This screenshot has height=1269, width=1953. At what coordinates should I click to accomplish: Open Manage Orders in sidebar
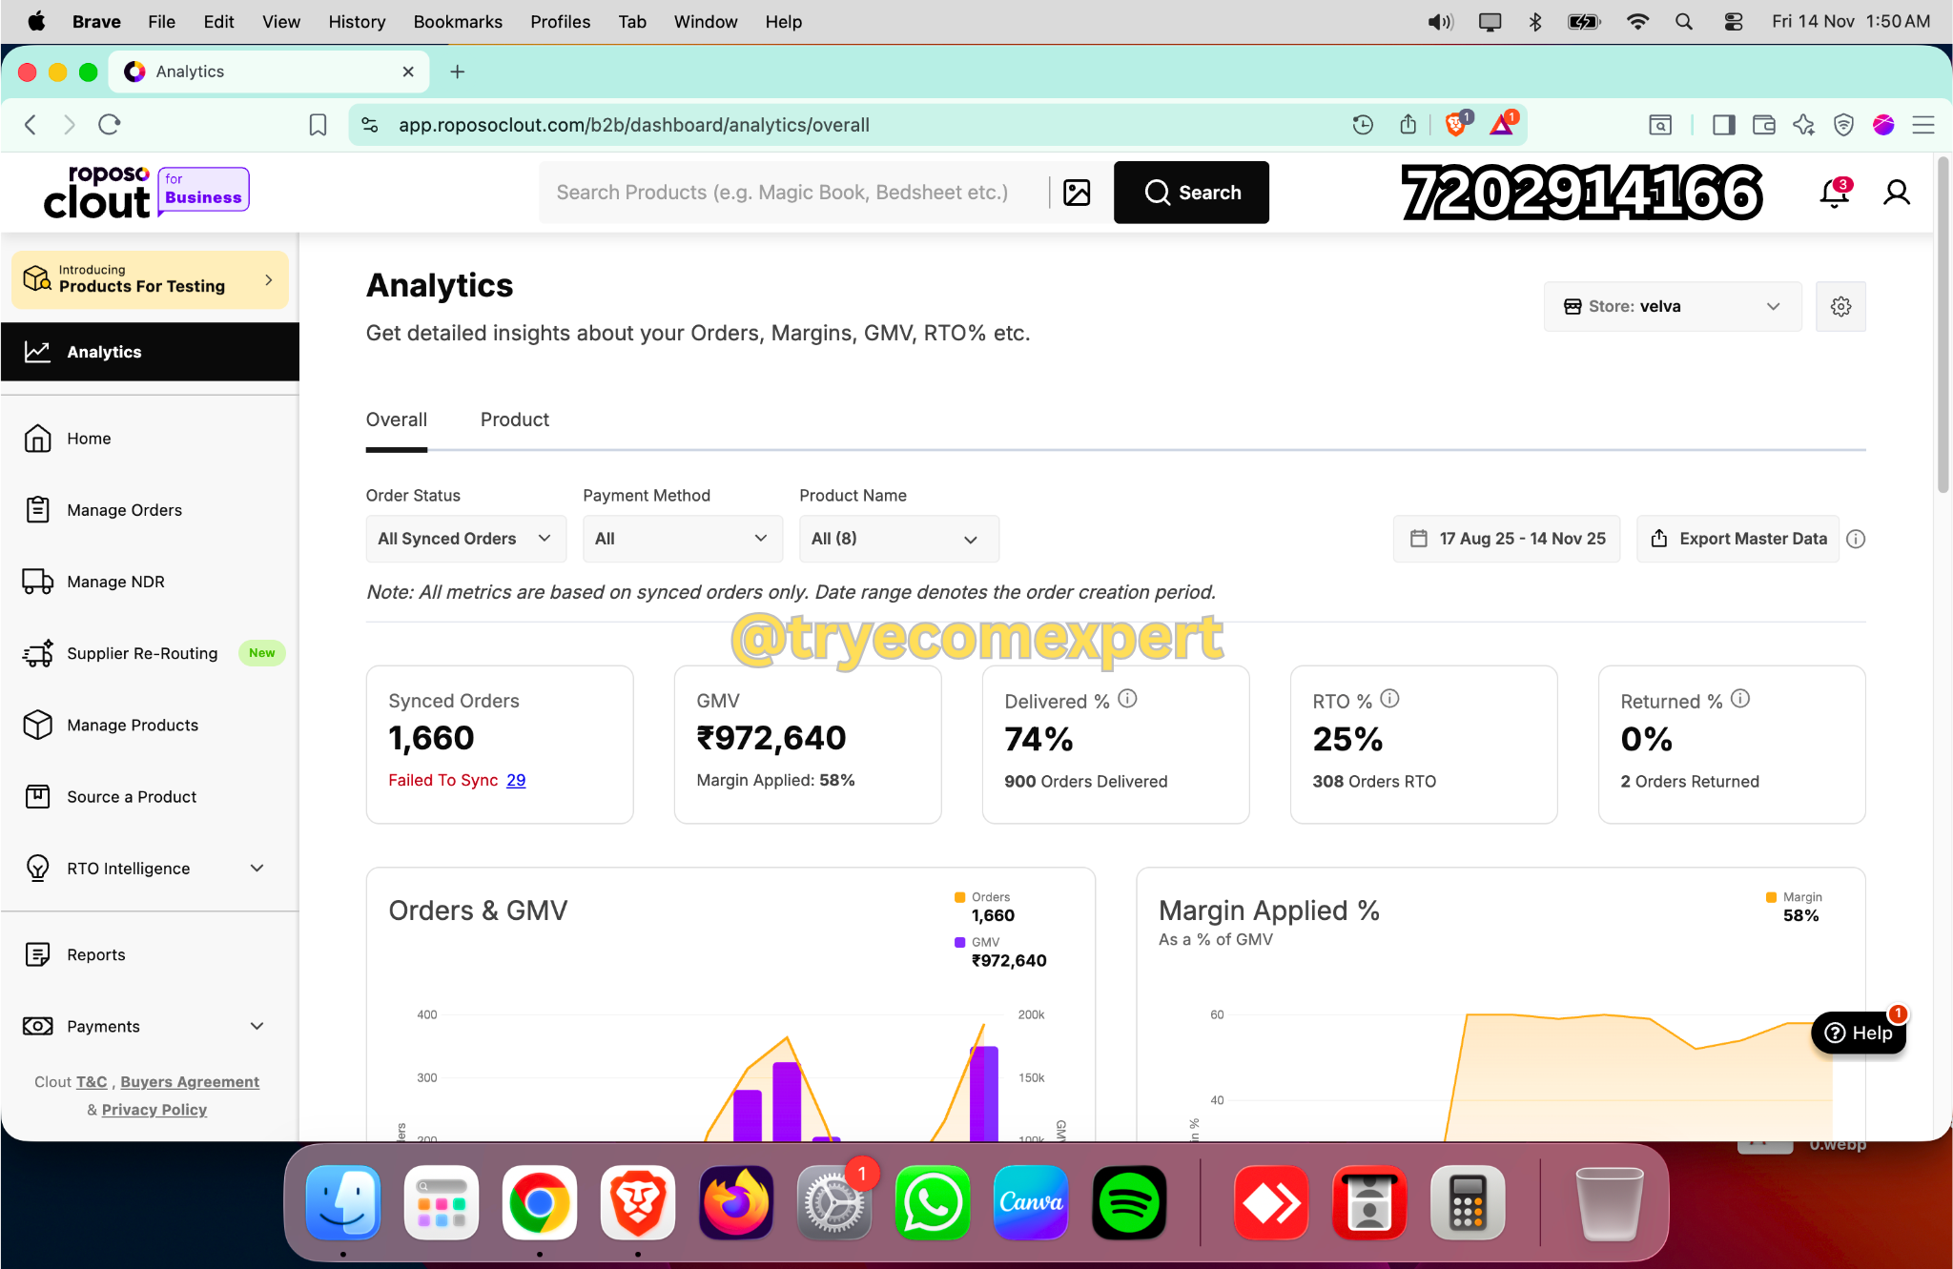coord(124,510)
